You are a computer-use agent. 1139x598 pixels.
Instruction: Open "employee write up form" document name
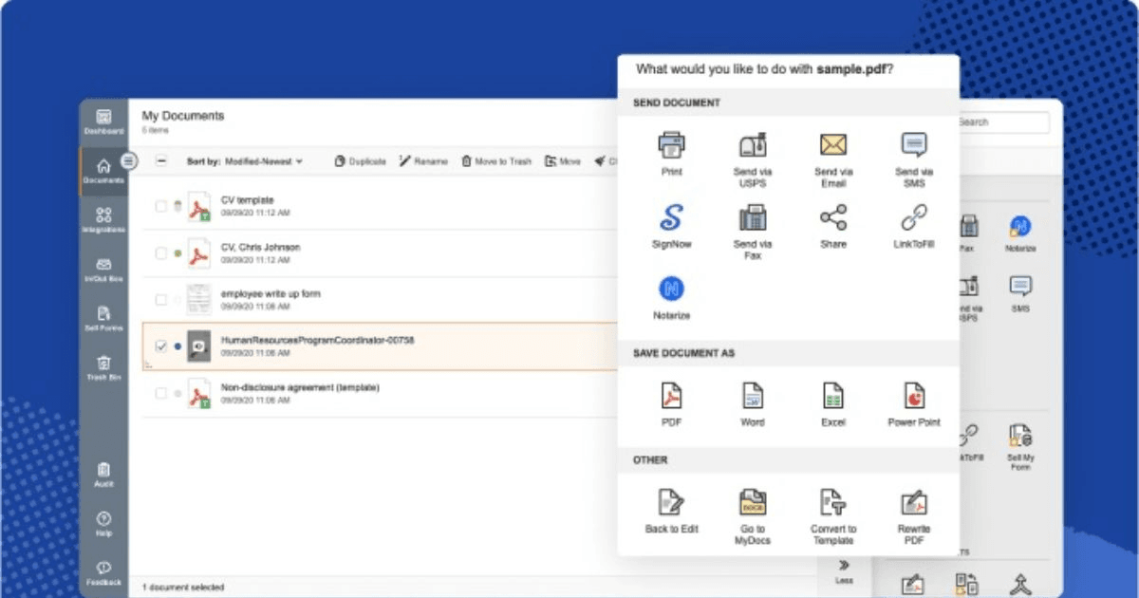[271, 294]
